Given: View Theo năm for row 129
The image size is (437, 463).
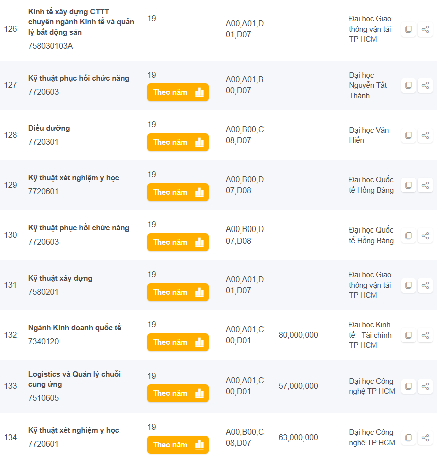Looking at the screenshot, I should pyautogui.click(x=178, y=192).
